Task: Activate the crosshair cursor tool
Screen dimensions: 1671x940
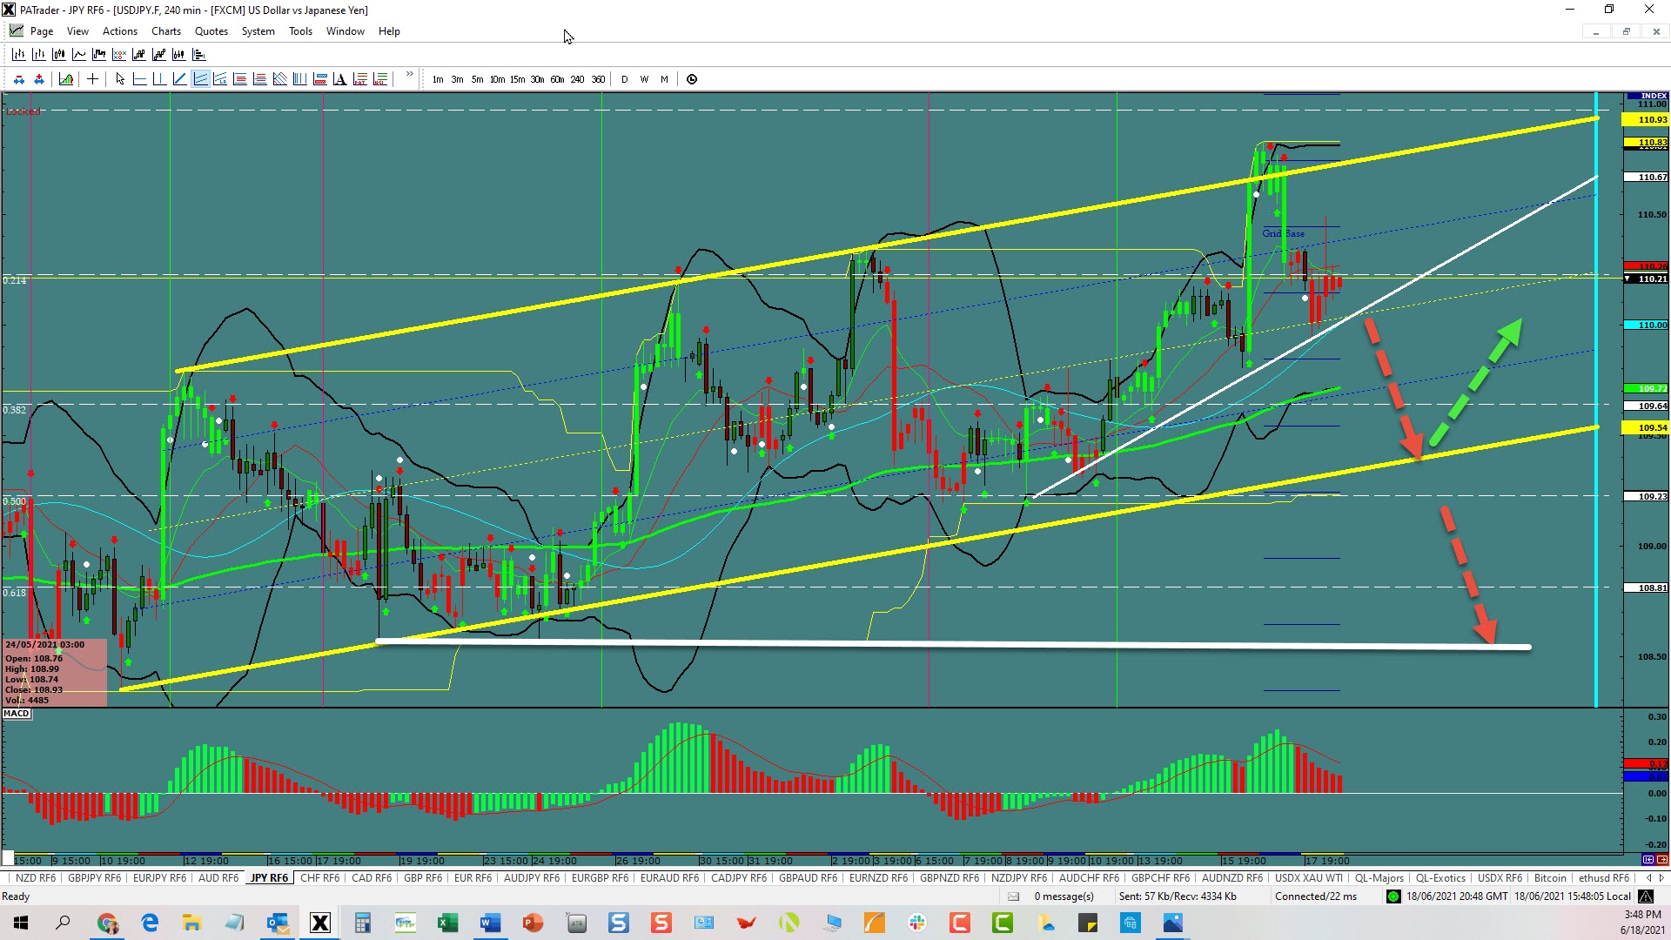Action: coord(92,79)
